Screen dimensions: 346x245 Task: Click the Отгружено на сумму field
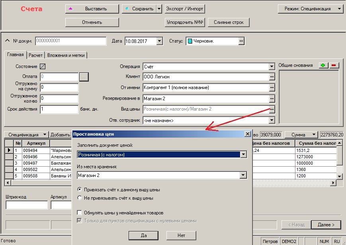click(x=59, y=87)
